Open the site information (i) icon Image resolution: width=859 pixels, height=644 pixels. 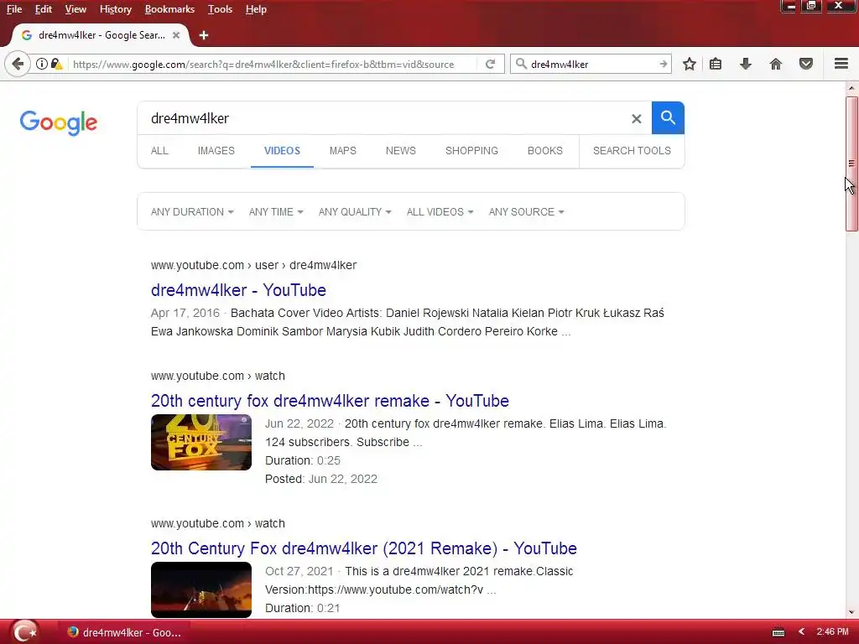(42, 64)
